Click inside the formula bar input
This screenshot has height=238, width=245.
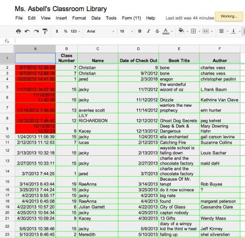point(130,41)
